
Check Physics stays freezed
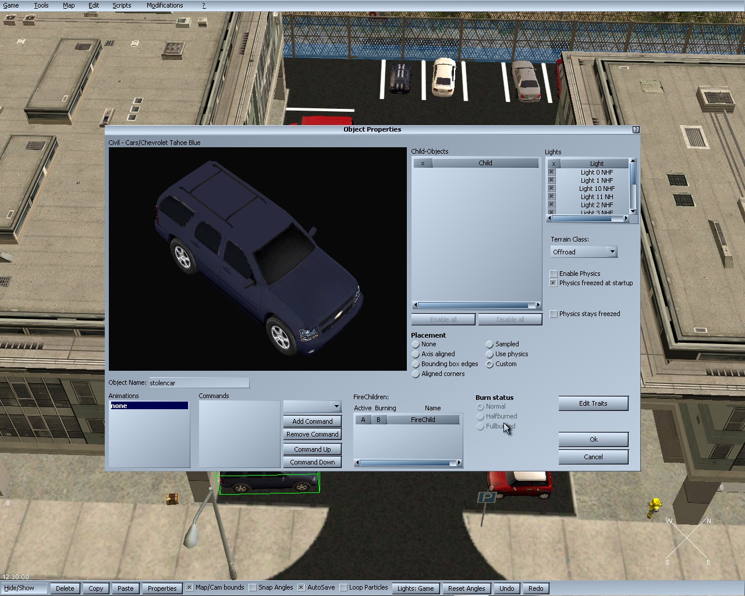[554, 314]
